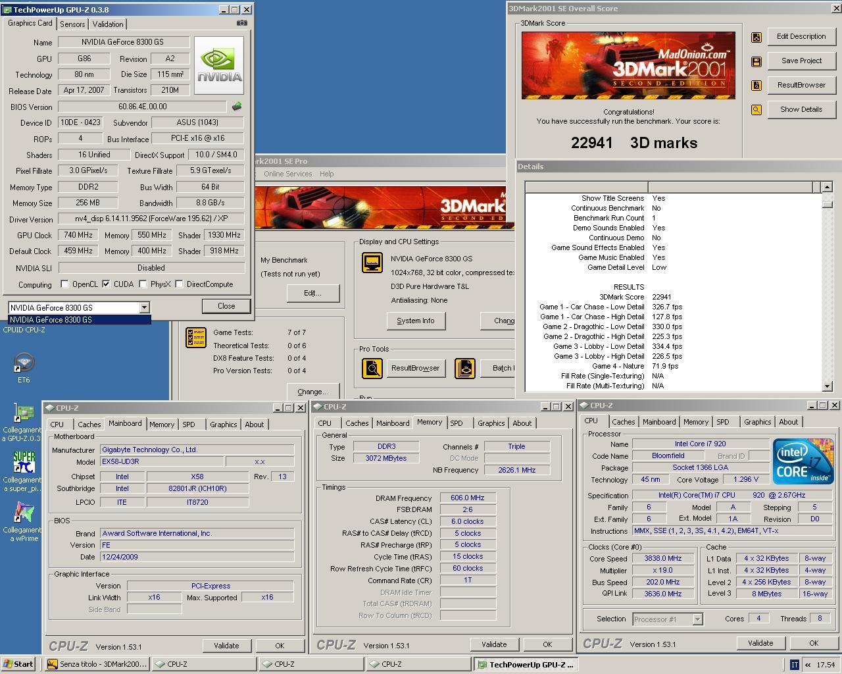Click Pro Tools ResultBrowser magnifier icon
The image size is (842, 674).
372,368
